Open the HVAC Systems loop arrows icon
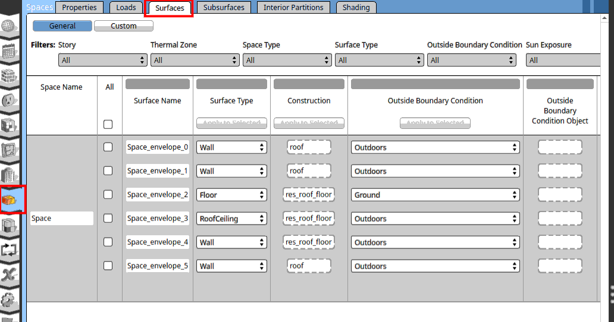 click(x=9, y=250)
